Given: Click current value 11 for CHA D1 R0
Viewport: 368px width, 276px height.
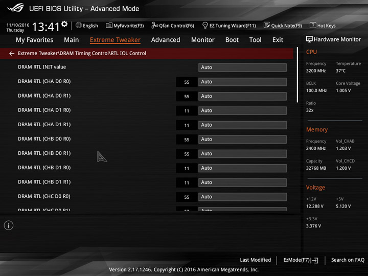Looking at the screenshot, I should pyautogui.click(x=187, y=111).
